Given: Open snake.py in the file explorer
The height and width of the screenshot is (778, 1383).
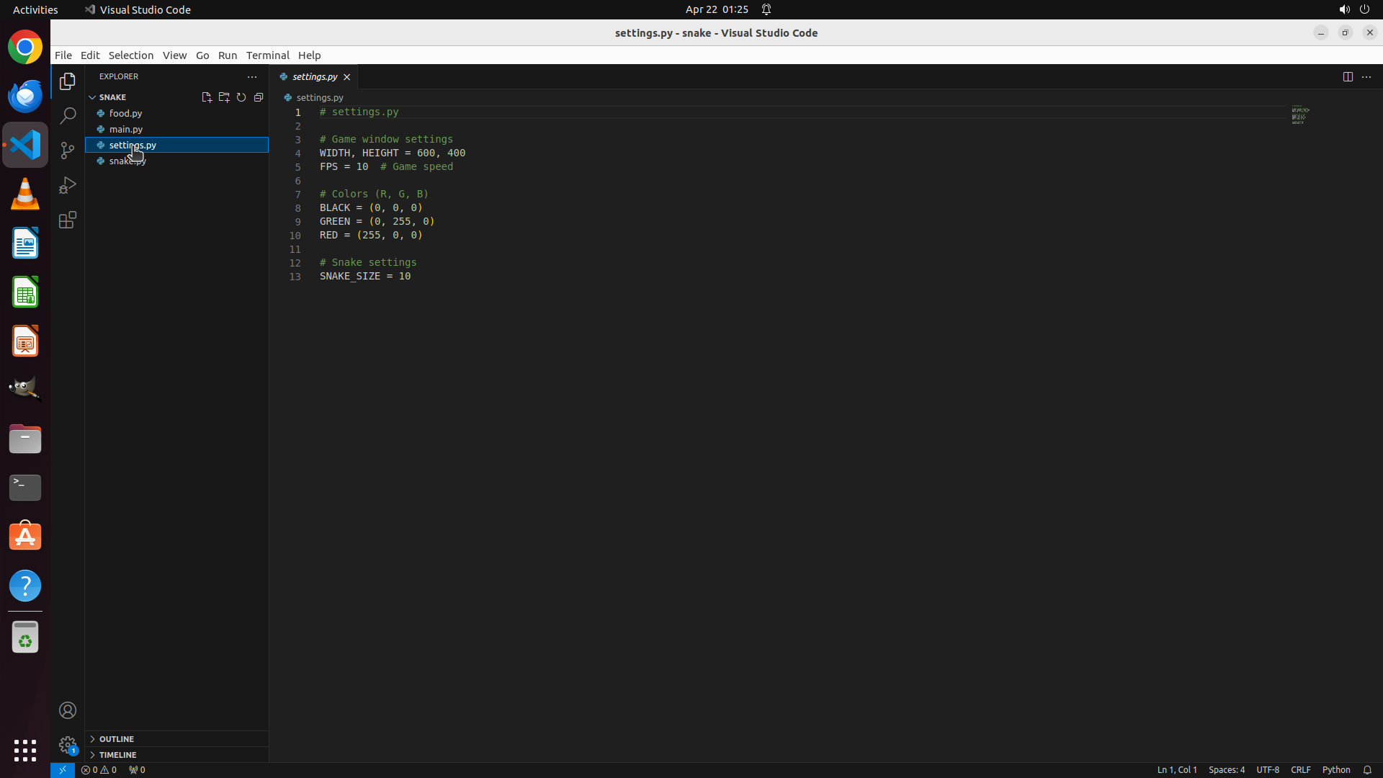Looking at the screenshot, I should (x=127, y=161).
